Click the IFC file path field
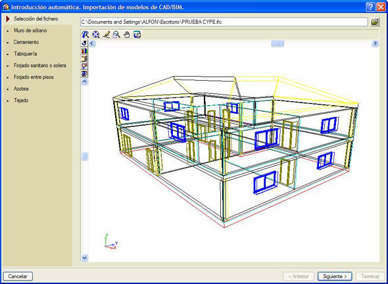388x284 pixels. click(x=224, y=22)
